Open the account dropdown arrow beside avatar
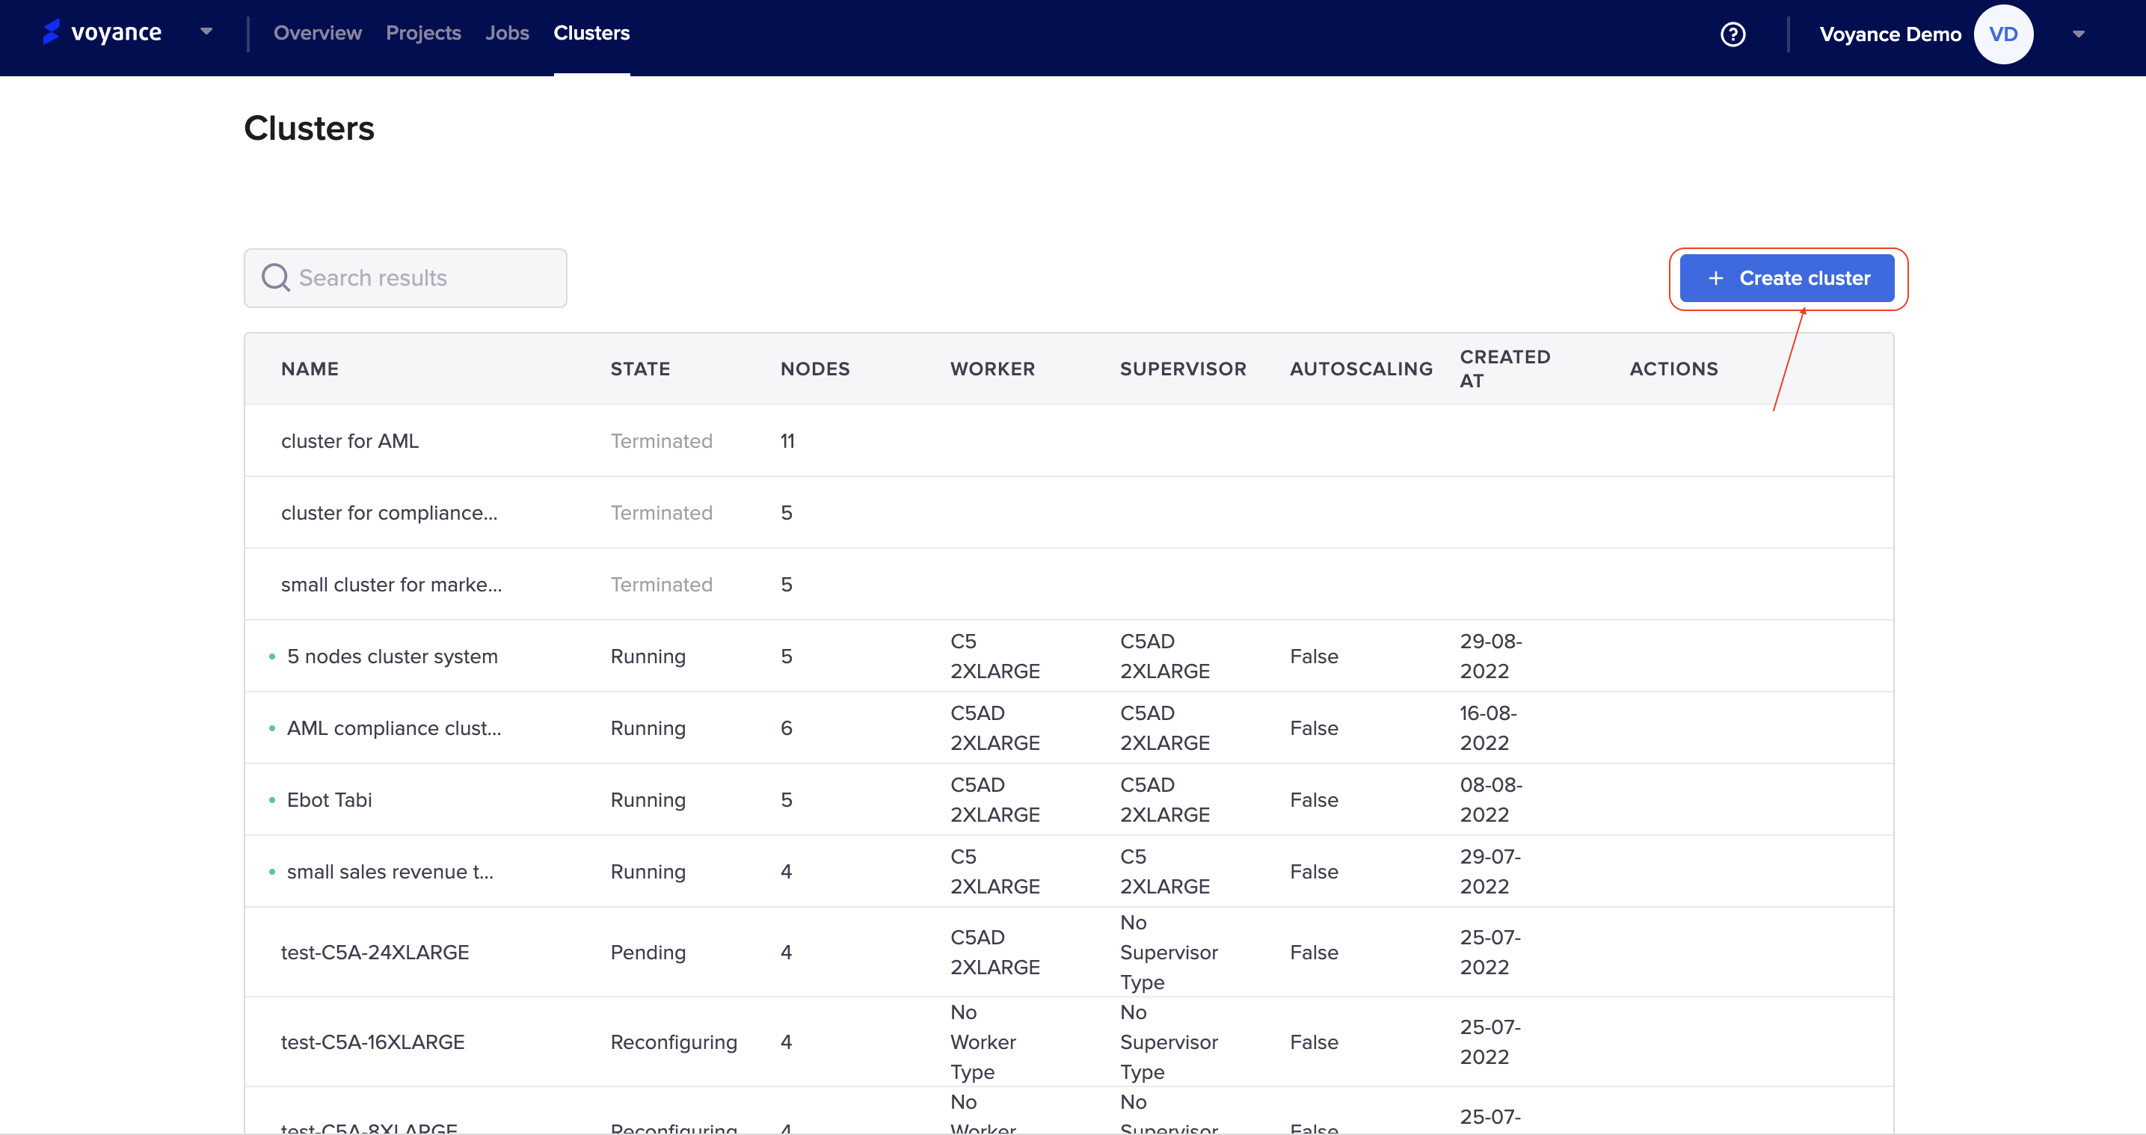The image size is (2146, 1135). click(x=2078, y=34)
